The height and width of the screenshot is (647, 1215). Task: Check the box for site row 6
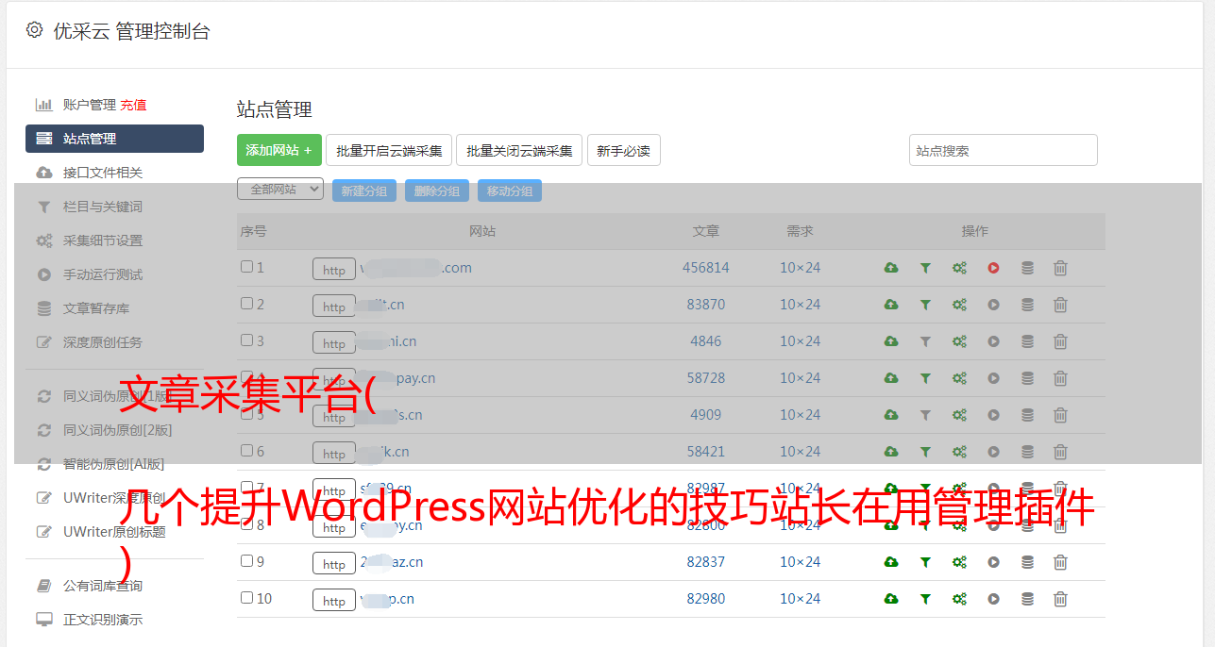(x=246, y=451)
